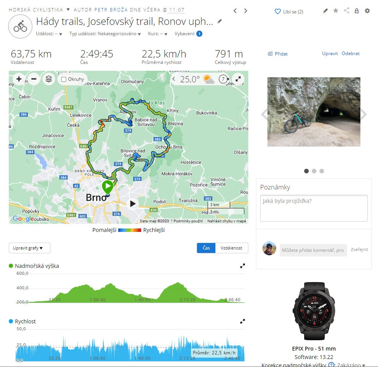The image size is (378, 367).
Task: Go to next activity arrow
Action: (x=246, y=11)
